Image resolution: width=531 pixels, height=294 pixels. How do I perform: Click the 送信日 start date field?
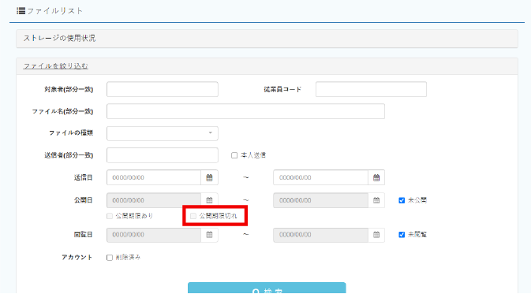[154, 177]
